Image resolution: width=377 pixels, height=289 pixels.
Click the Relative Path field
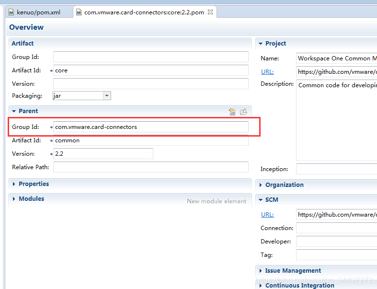point(151,167)
